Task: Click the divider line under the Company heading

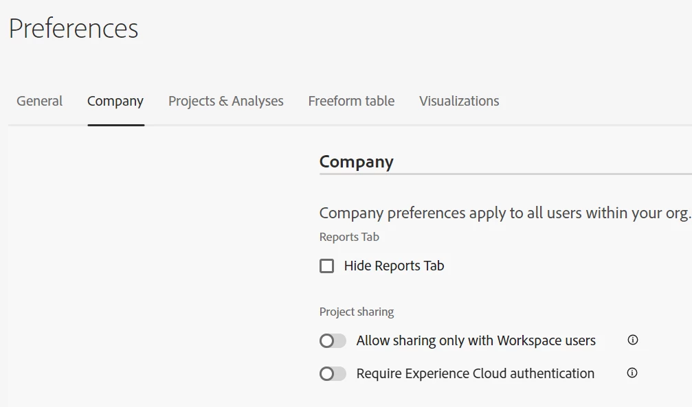Action: (505, 174)
